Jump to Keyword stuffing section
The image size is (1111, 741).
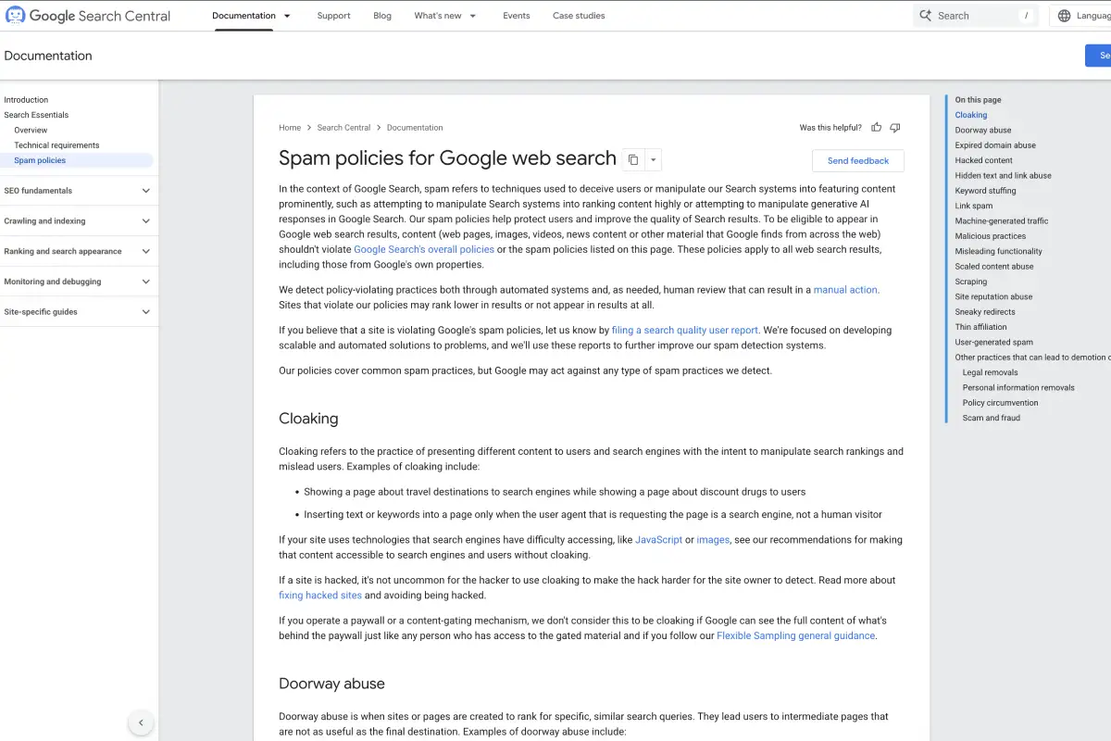[x=986, y=191]
